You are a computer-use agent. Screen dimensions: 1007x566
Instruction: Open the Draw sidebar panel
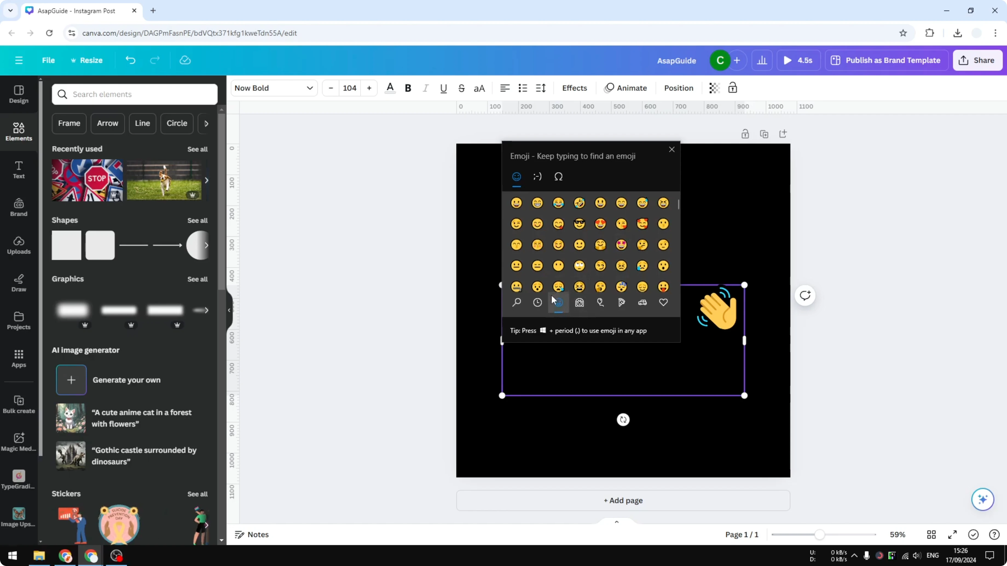click(19, 283)
